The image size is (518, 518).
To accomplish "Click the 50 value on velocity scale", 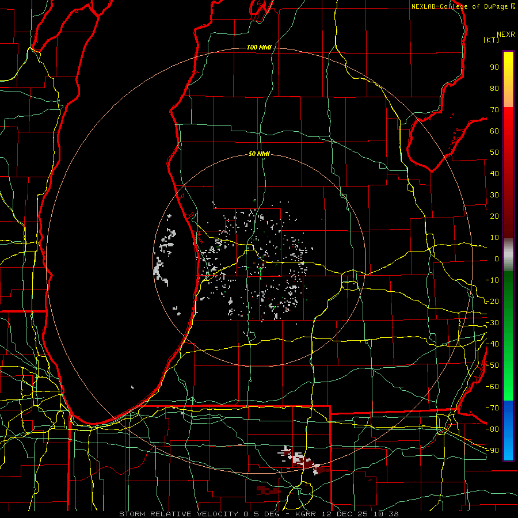I will click(494, 153).
